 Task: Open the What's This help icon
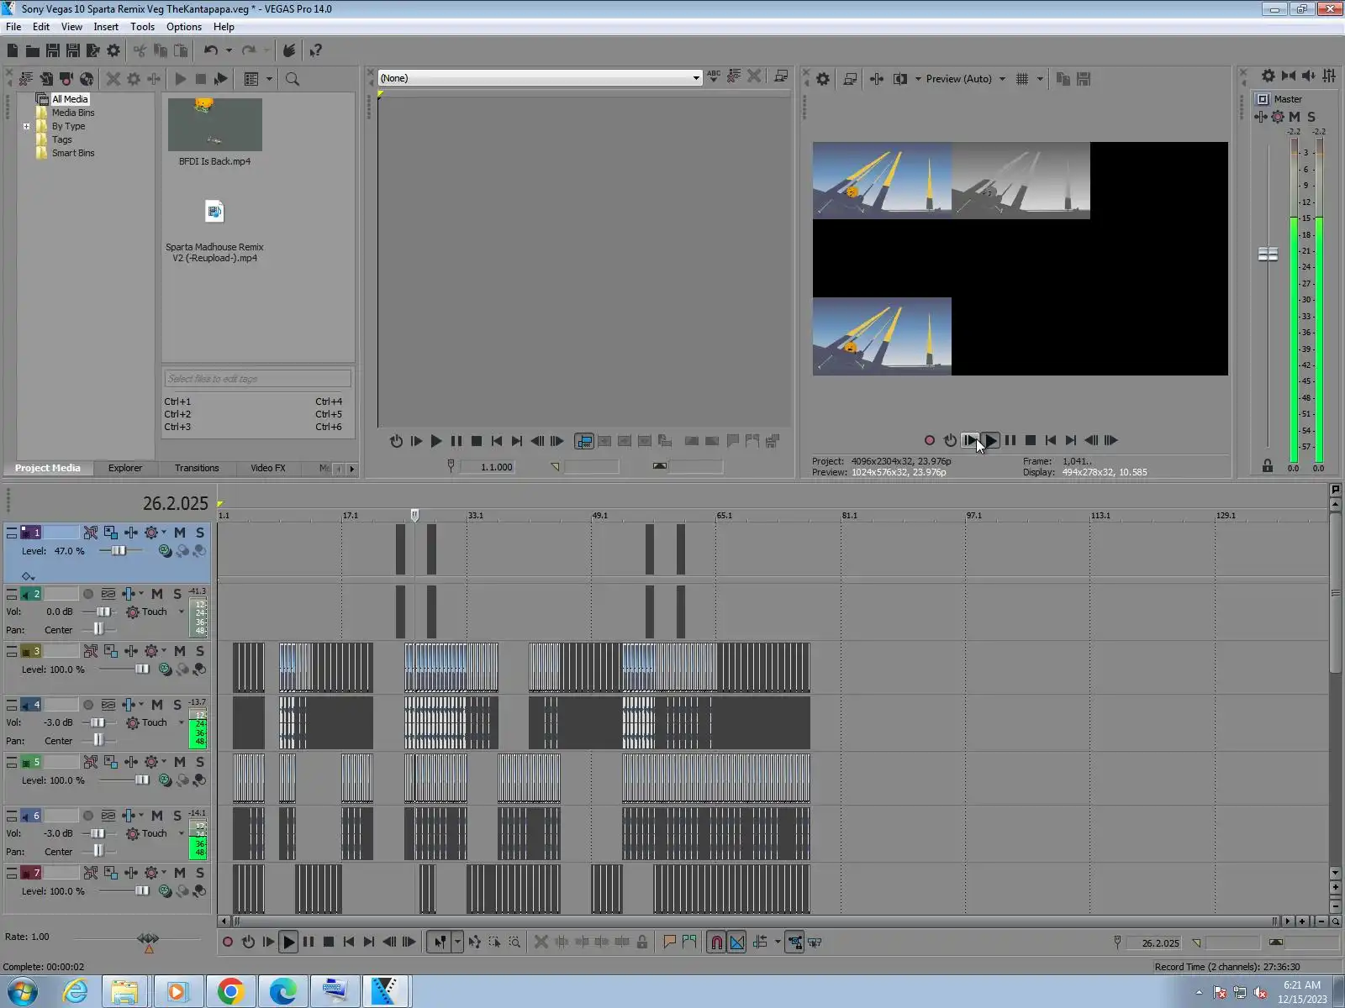(315, 51)
